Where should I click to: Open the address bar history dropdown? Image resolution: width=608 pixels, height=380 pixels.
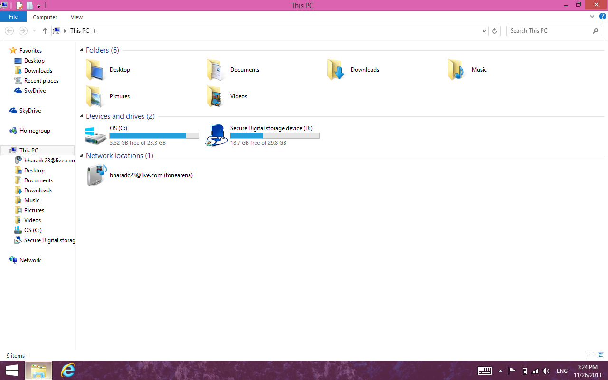coord(484,31)
